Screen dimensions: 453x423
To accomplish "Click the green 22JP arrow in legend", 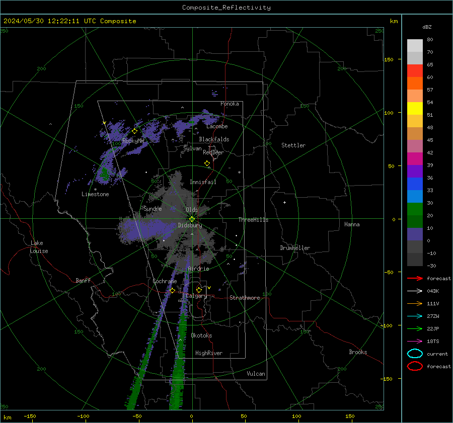I will [x=415, y=328].
